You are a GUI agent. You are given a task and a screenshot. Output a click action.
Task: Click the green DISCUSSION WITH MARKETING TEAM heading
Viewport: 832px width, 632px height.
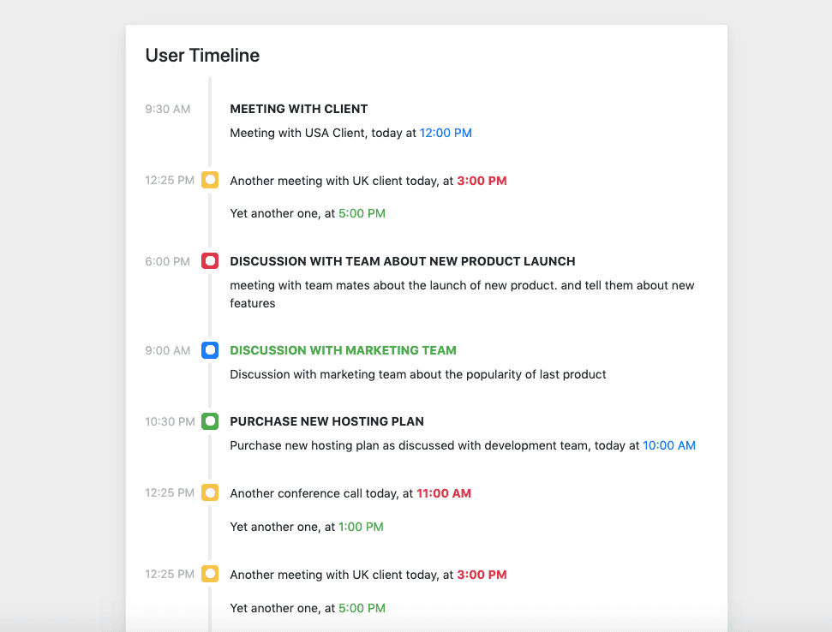[x=343, y=350]
